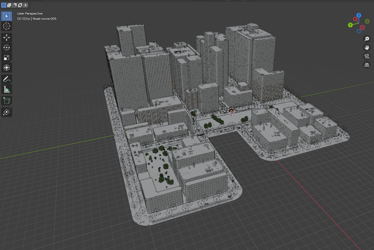The width and height of the screenshot is (374, 250).
Task: Select the combined Transform tool
Action: (x=7, y=68)
